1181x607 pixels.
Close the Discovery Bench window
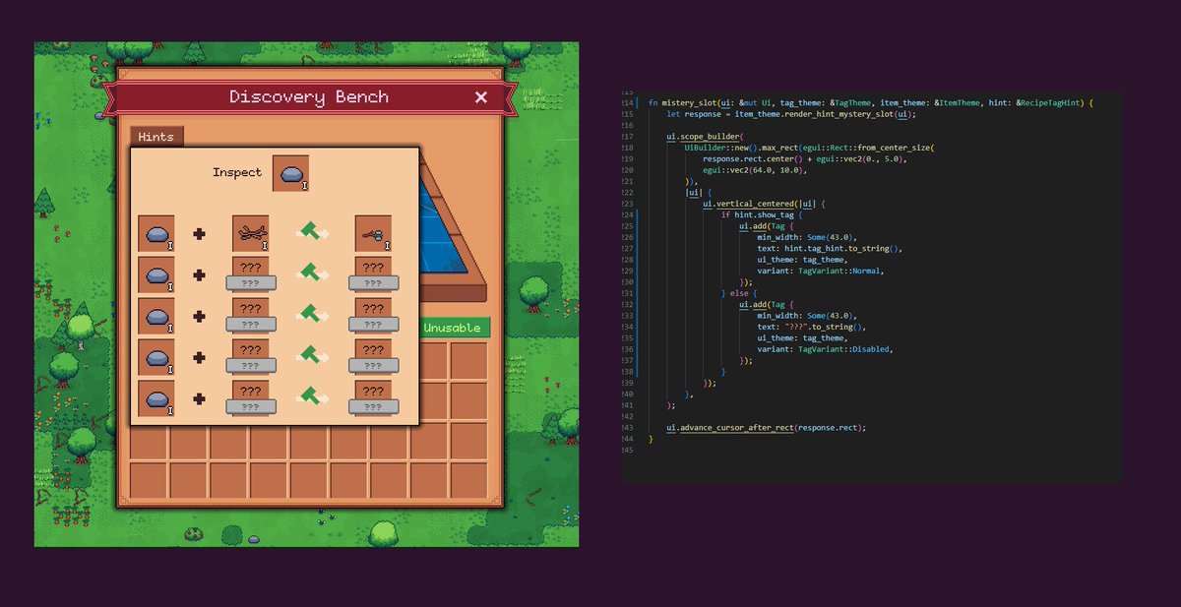[x=480, y=96]
